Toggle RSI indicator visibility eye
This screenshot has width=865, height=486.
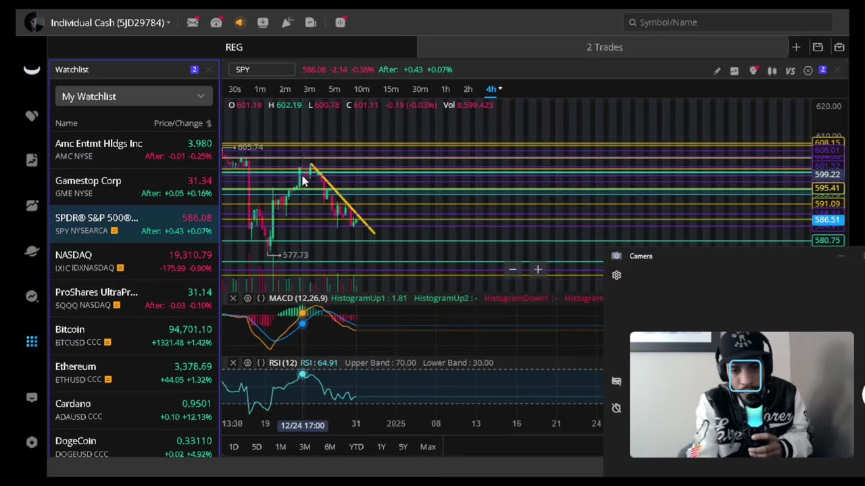point(247,363)
